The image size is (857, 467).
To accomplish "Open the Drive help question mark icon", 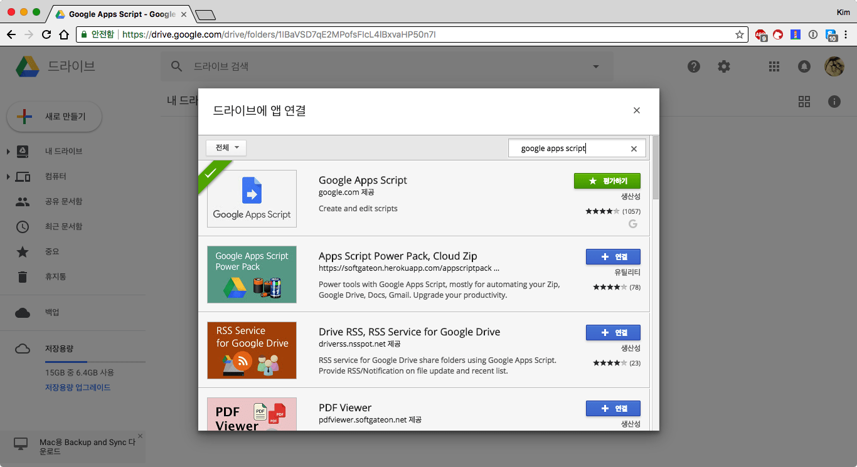I will tap(693, 66).
